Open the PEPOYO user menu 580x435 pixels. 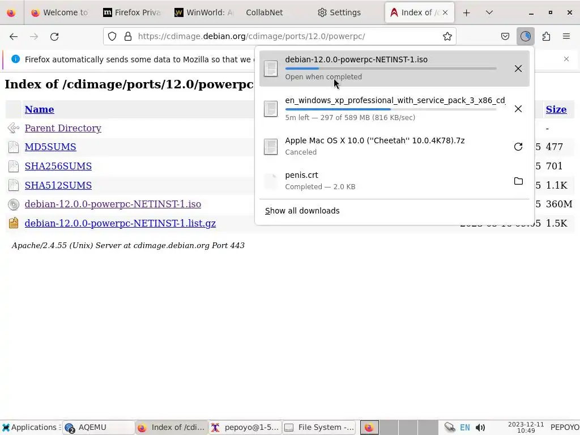pyautogui.click(x=565, y=428)
